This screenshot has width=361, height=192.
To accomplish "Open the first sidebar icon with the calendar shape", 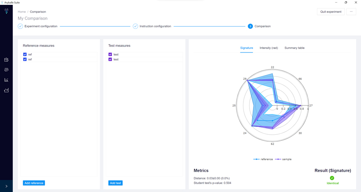I will coord(6,60).
